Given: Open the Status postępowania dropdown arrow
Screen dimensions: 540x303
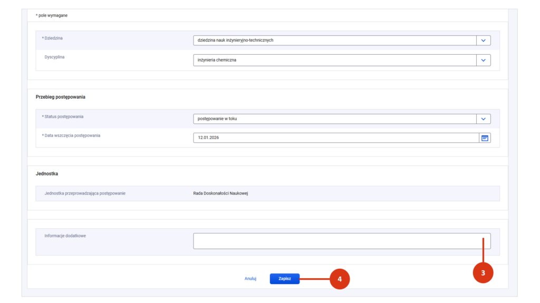Looking at the screenshot, I should [x=484, y=119].
